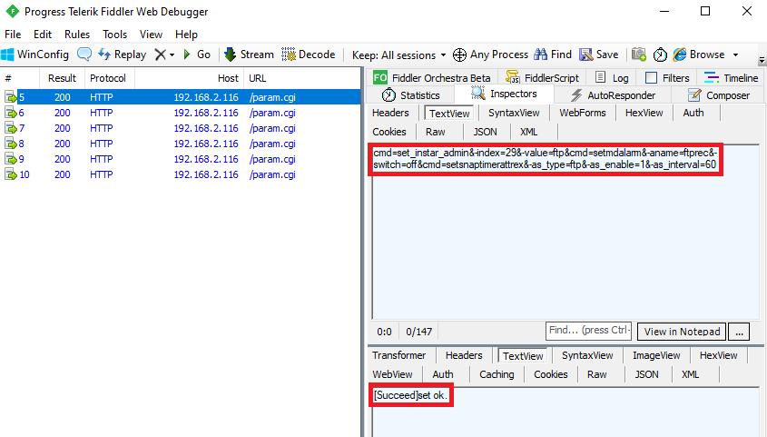Click the comment speech bubble icon
Viewport: 767px width, 437px height.
(x=84, y=55)
